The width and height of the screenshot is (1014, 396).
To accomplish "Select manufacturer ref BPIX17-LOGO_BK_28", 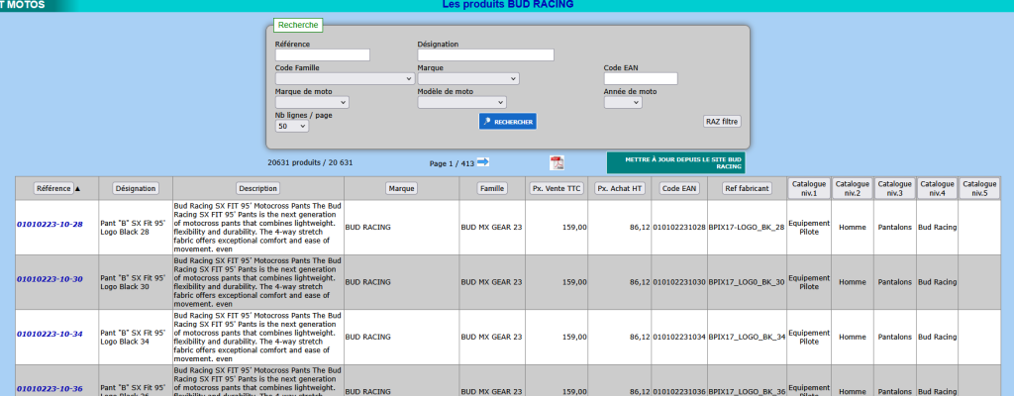I will point(747,227).
